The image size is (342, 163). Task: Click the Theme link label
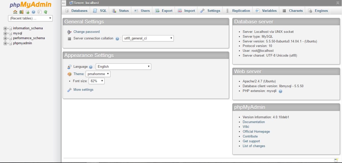[79, 74]
